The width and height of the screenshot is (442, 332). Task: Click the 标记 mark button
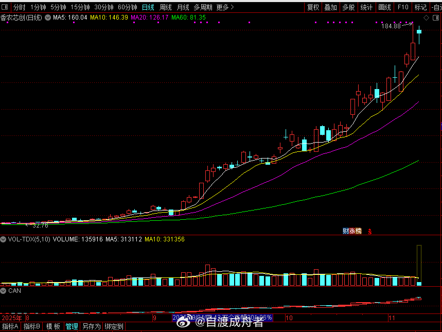[x=420, y=7]
